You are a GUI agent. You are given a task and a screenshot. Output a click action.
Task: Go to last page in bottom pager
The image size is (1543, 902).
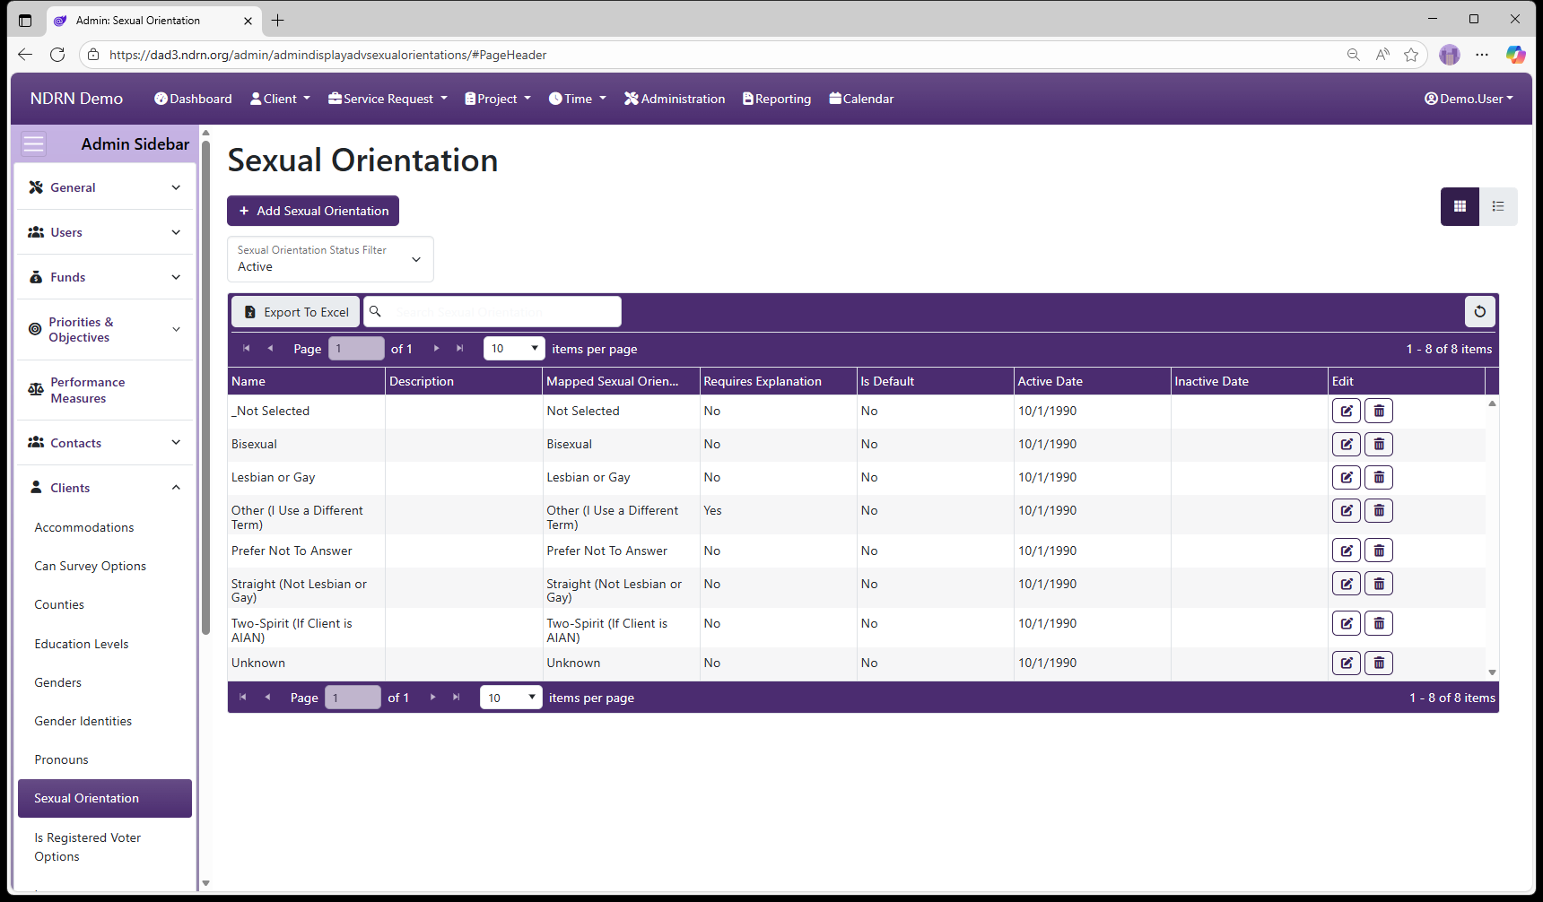point(457,698)
